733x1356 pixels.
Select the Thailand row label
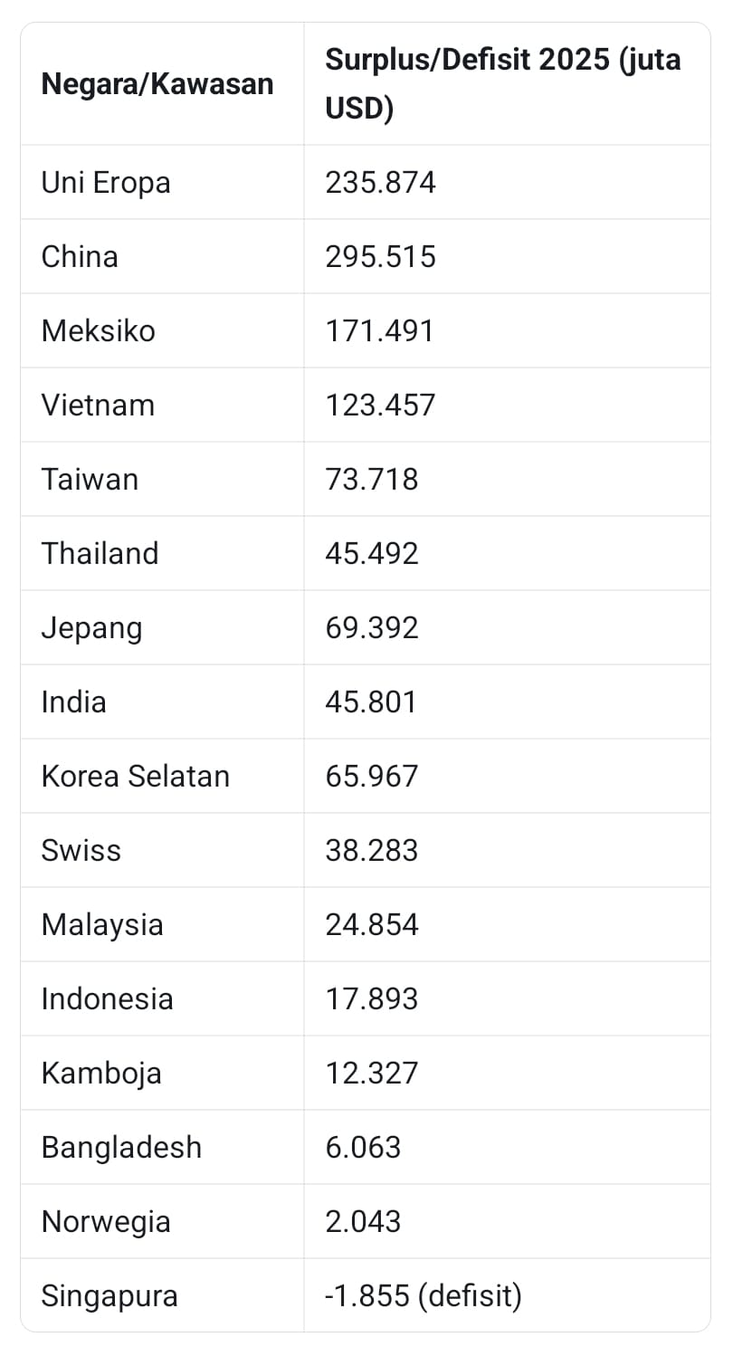(100, 554)
